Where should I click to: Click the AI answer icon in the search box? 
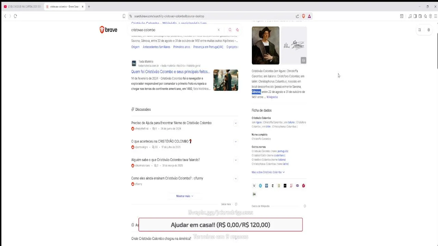(237, 30)
